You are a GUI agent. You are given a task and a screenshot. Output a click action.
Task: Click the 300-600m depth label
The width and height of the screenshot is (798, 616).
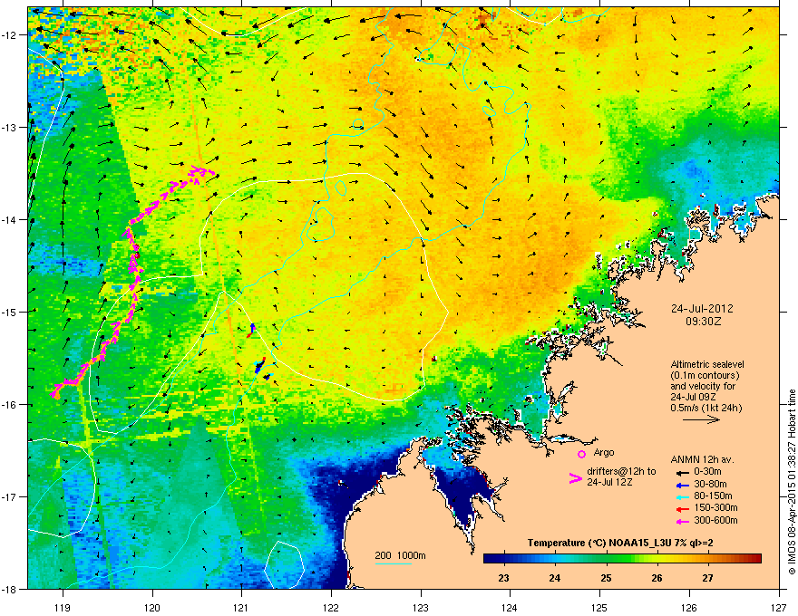[715, 521]
